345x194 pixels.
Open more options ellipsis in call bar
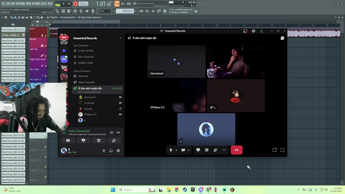(x=224, y=150)
